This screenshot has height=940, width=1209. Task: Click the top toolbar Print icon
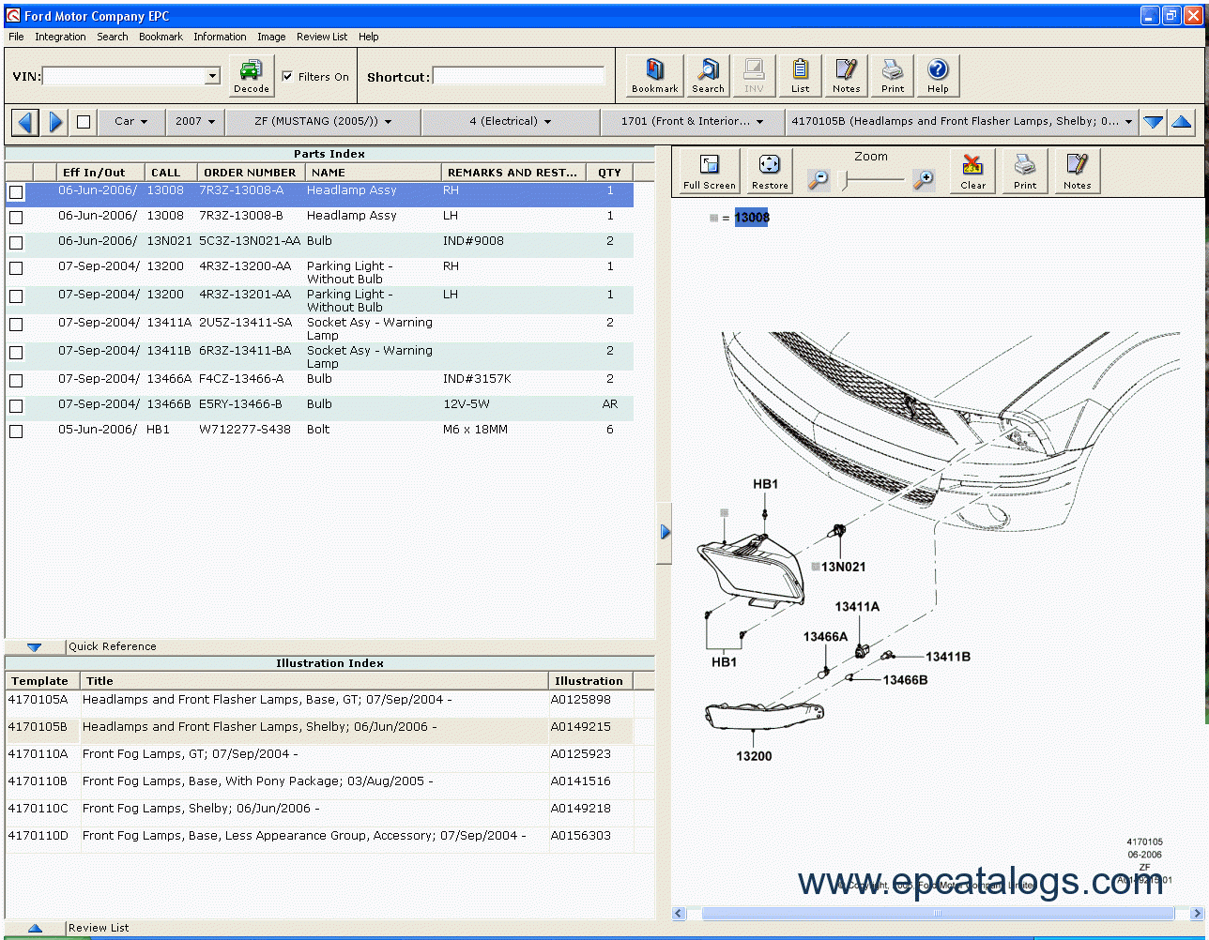[893, 76]
